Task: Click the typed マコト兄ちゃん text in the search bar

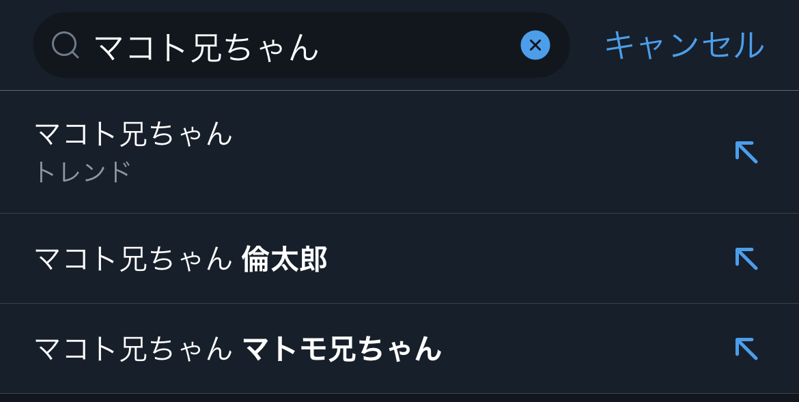Action: (206, 46)
